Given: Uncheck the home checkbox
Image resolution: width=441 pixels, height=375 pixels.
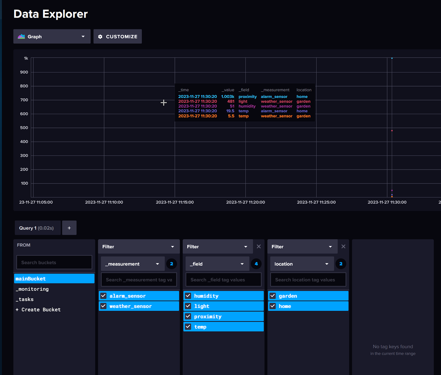Looking at the screenshot, I should 273,306.
